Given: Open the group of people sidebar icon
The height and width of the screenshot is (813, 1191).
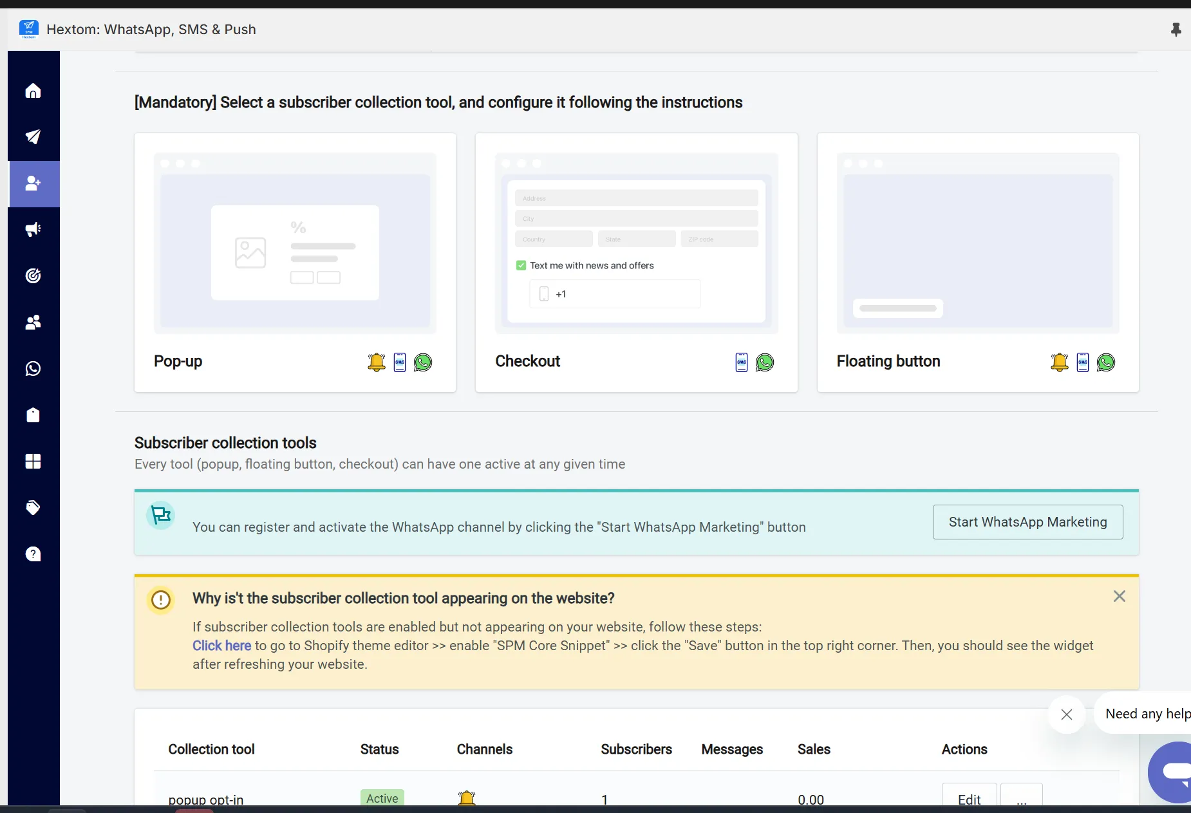Looking at the screenshot, I should click(x=33, y=322).
